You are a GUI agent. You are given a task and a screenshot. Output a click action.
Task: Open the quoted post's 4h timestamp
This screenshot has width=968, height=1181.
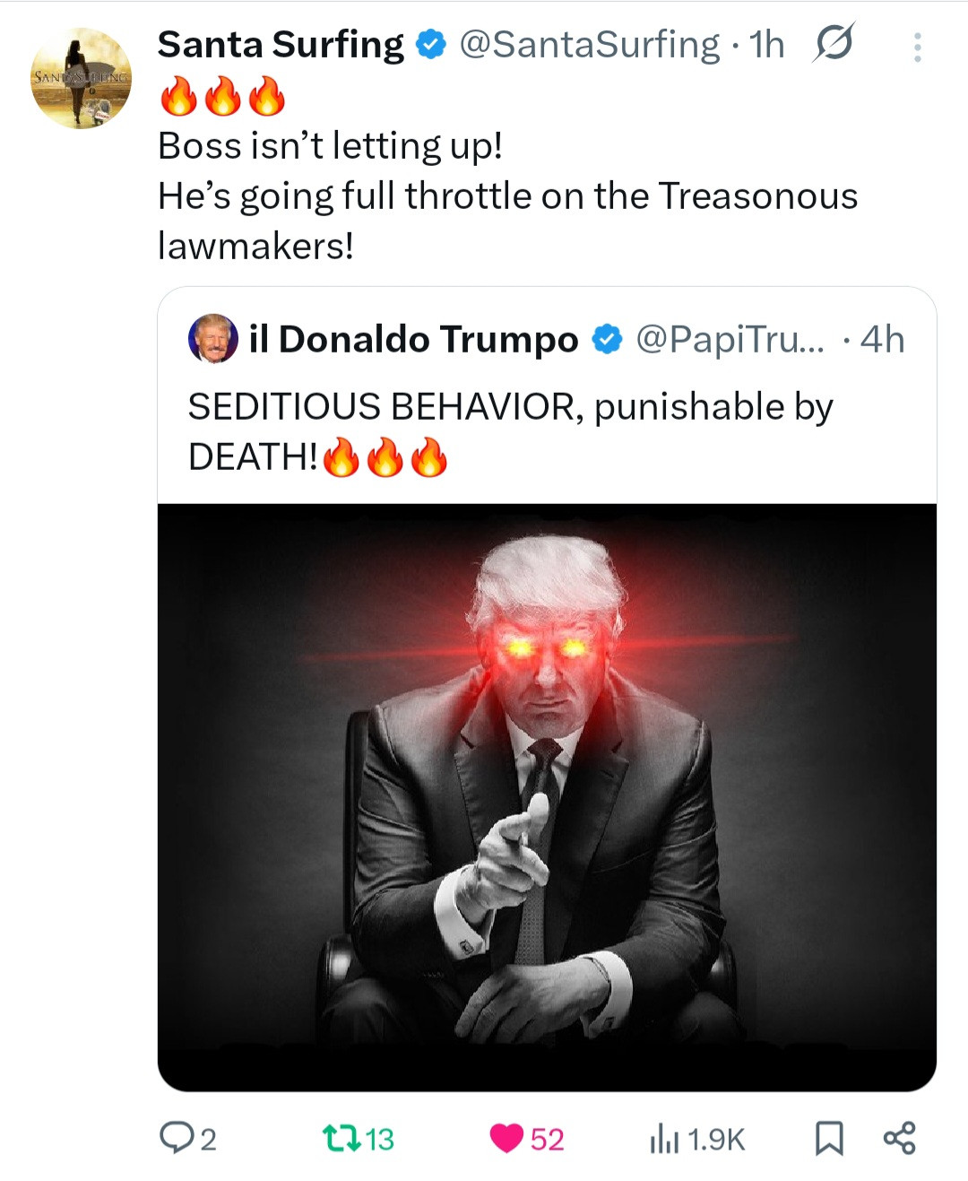[882, 340]
